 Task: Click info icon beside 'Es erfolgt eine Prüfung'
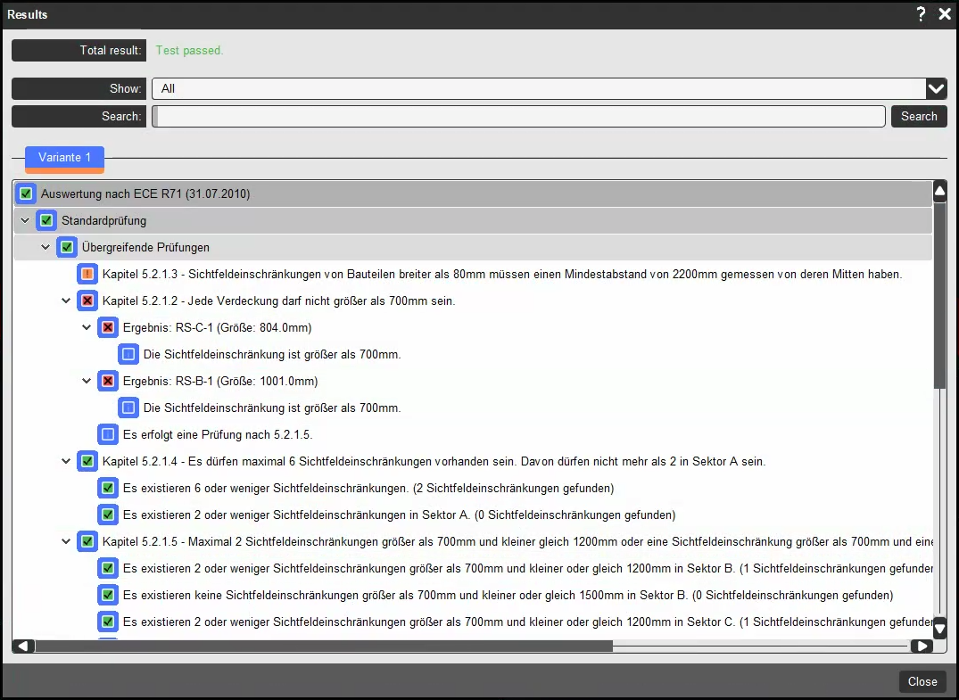click(108, 434)
